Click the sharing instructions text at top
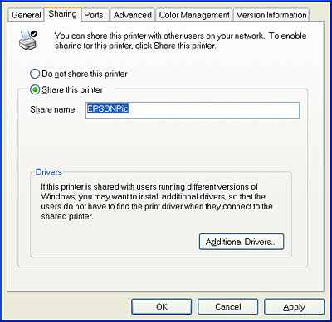Image resolution: width=332 pixels, height=322 pixels. point(180,41)
